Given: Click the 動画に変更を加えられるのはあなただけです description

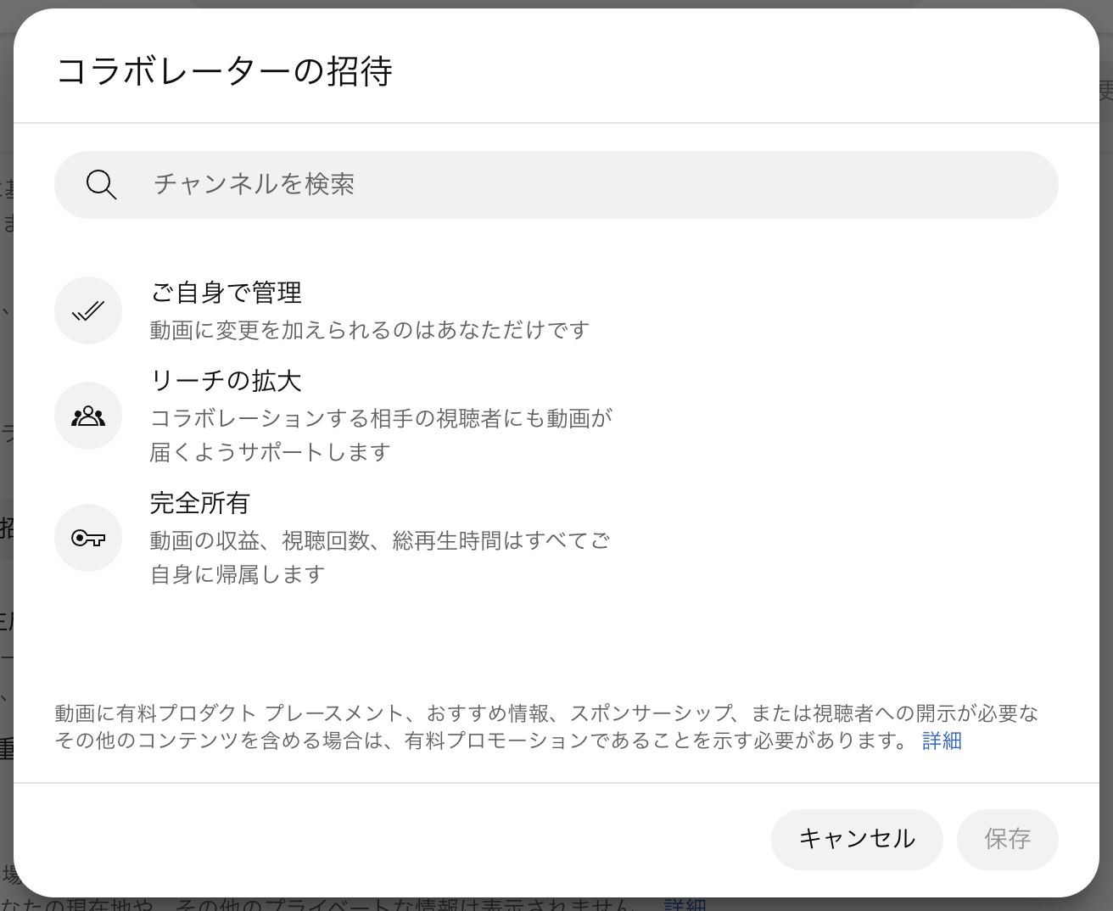Looking at the screenshot, I should 369,330.
